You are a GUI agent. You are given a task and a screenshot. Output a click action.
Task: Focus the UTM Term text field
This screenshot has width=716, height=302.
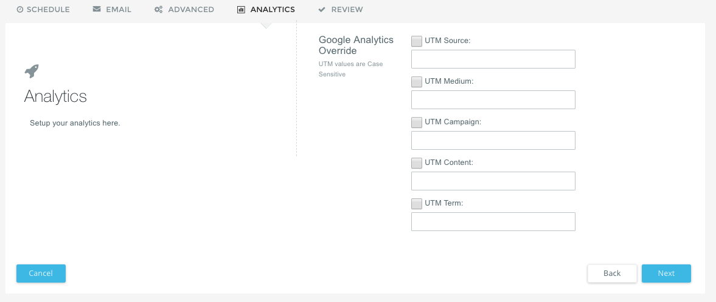click(x=493, y=222)
